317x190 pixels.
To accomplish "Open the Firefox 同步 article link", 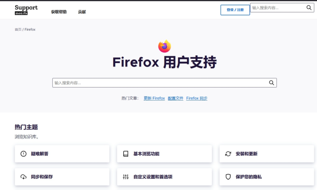I will coord(197,98).
